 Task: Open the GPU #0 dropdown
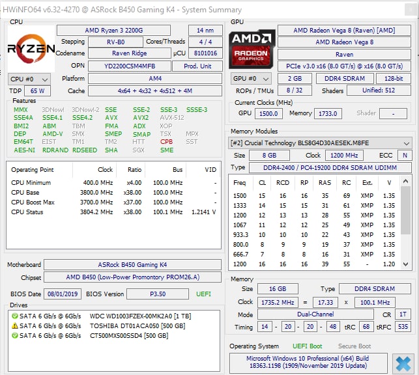coord(251,79)
